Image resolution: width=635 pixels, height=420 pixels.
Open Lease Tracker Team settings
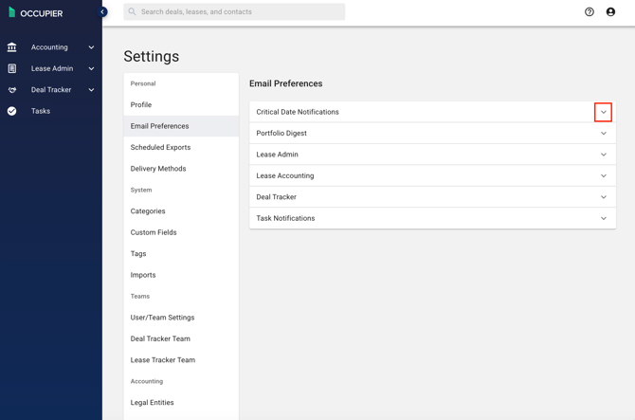pyautogui.click(x=181, y=360)
